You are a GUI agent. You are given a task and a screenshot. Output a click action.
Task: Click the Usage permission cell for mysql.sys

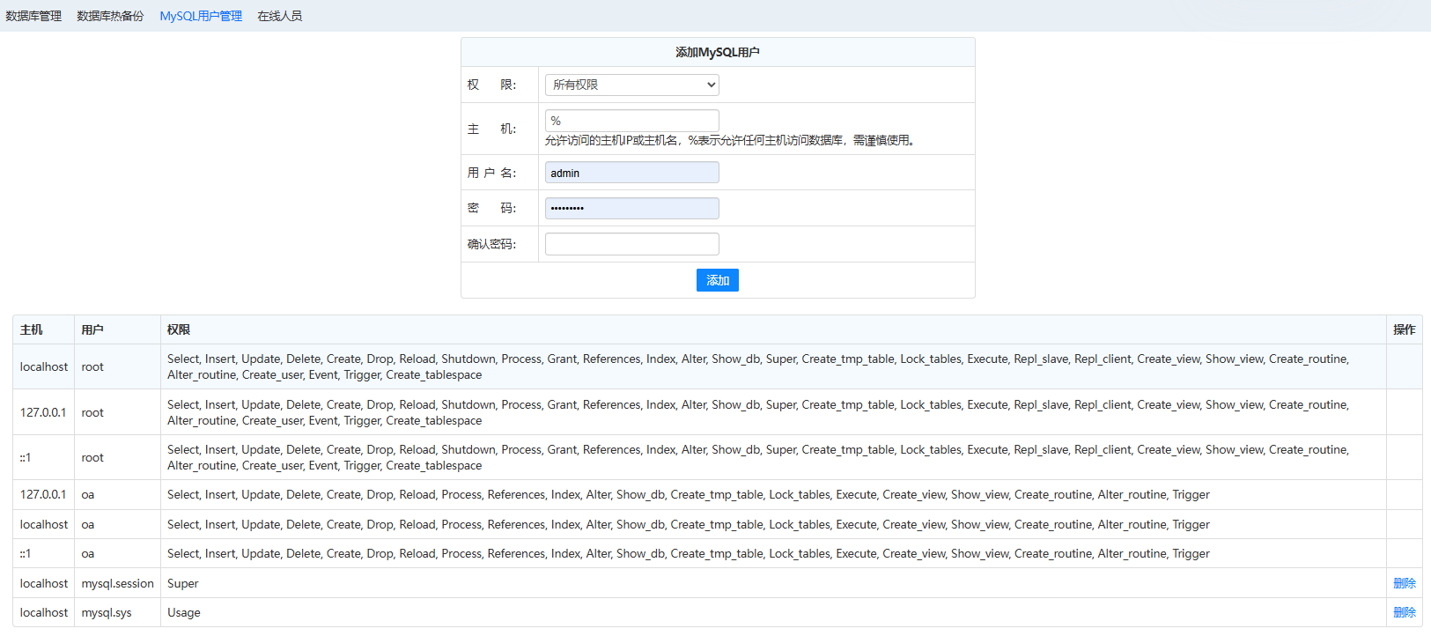[x=184, y=612]
